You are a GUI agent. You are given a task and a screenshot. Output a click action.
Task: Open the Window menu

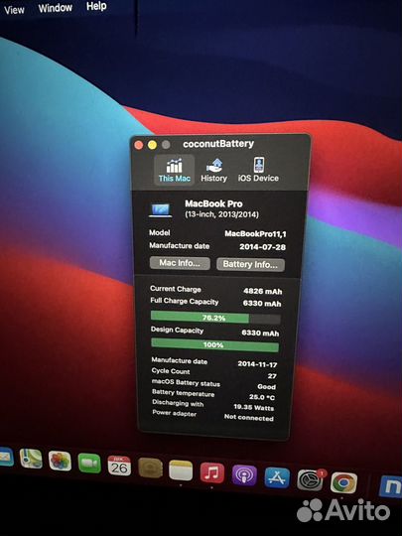tap(55, 8)
